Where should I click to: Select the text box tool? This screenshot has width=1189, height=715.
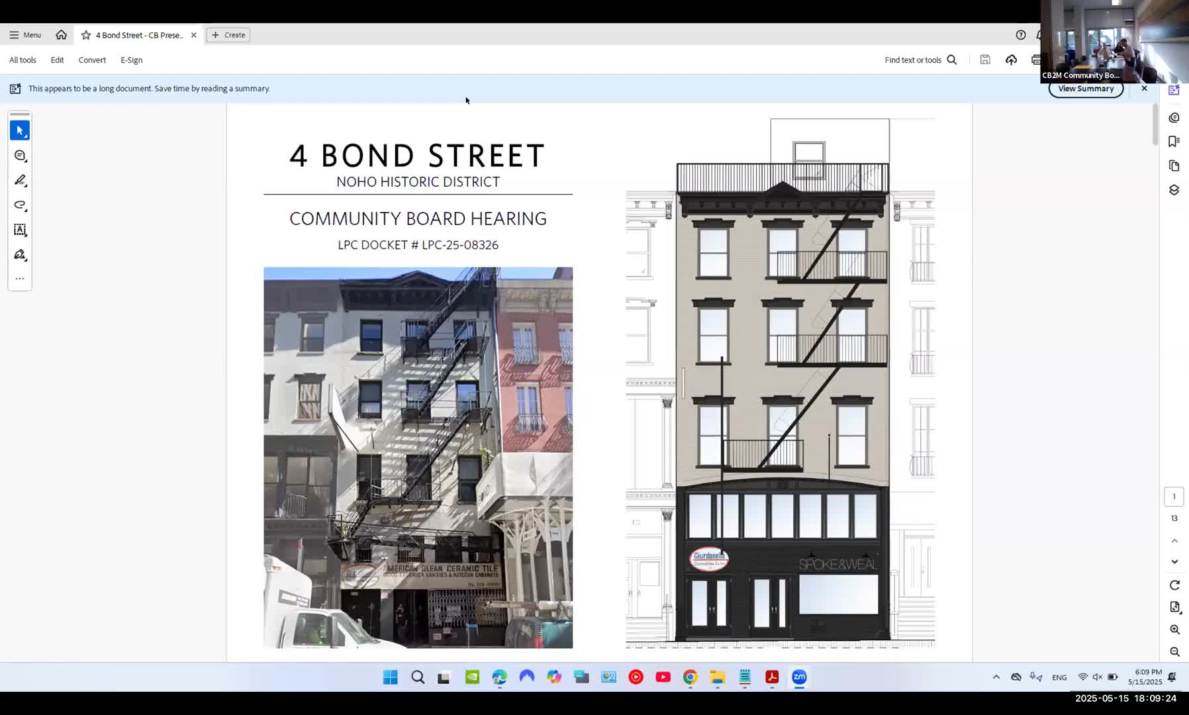pos(20,230)
